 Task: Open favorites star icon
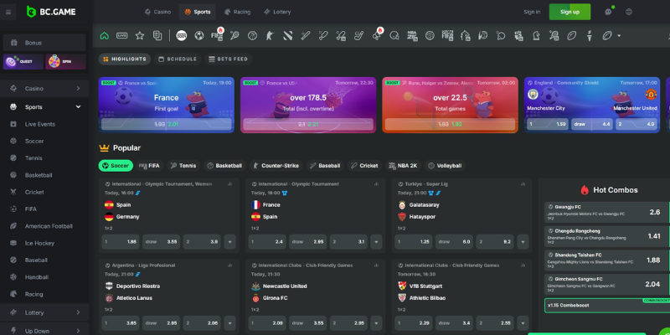click(140, 35)
